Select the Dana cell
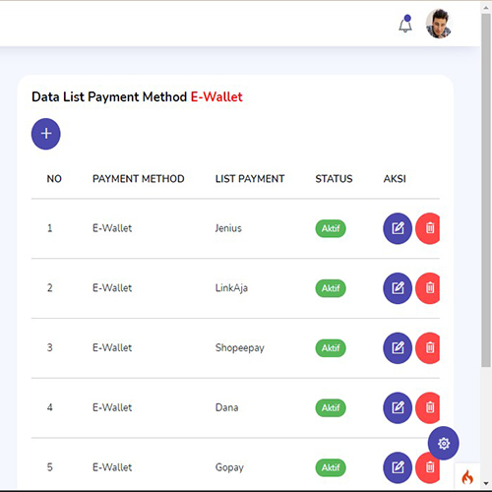The height and width of the screenshot is (492, 492). coord(226,407)
